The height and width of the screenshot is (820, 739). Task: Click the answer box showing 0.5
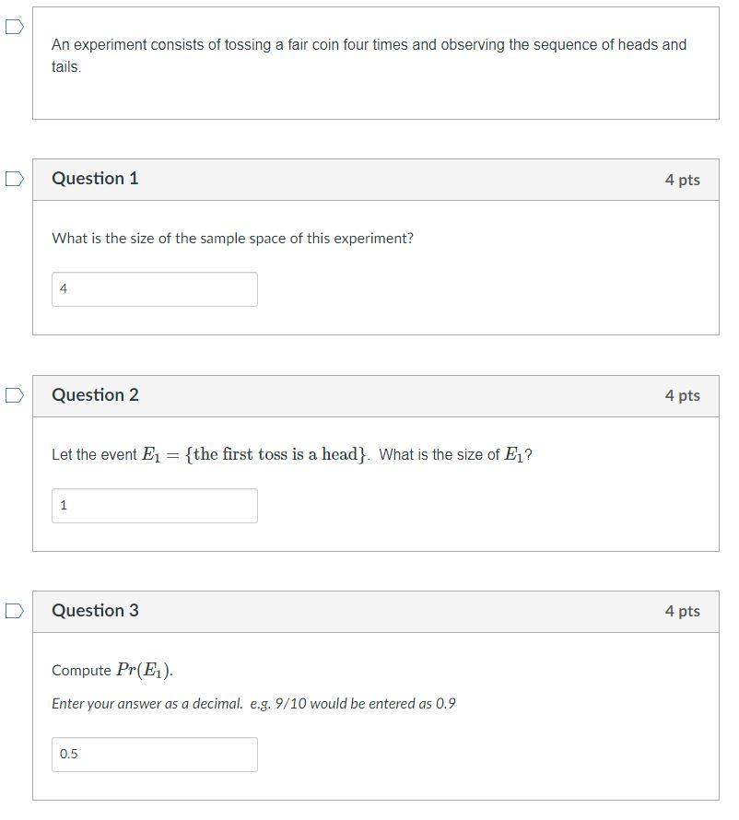pos(154,754)
